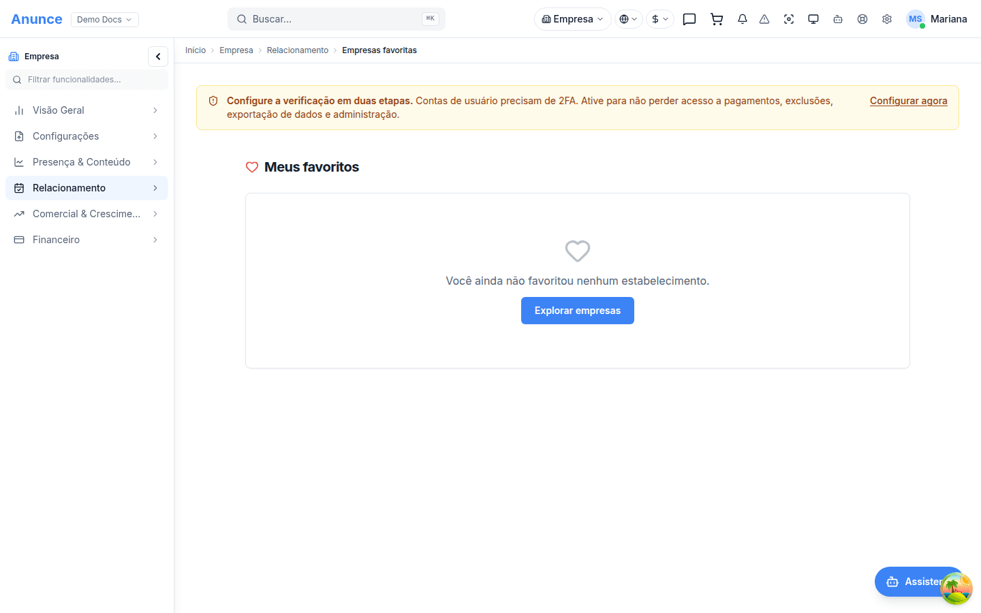Click the shield icon in 2FA banner

(213, 101)
